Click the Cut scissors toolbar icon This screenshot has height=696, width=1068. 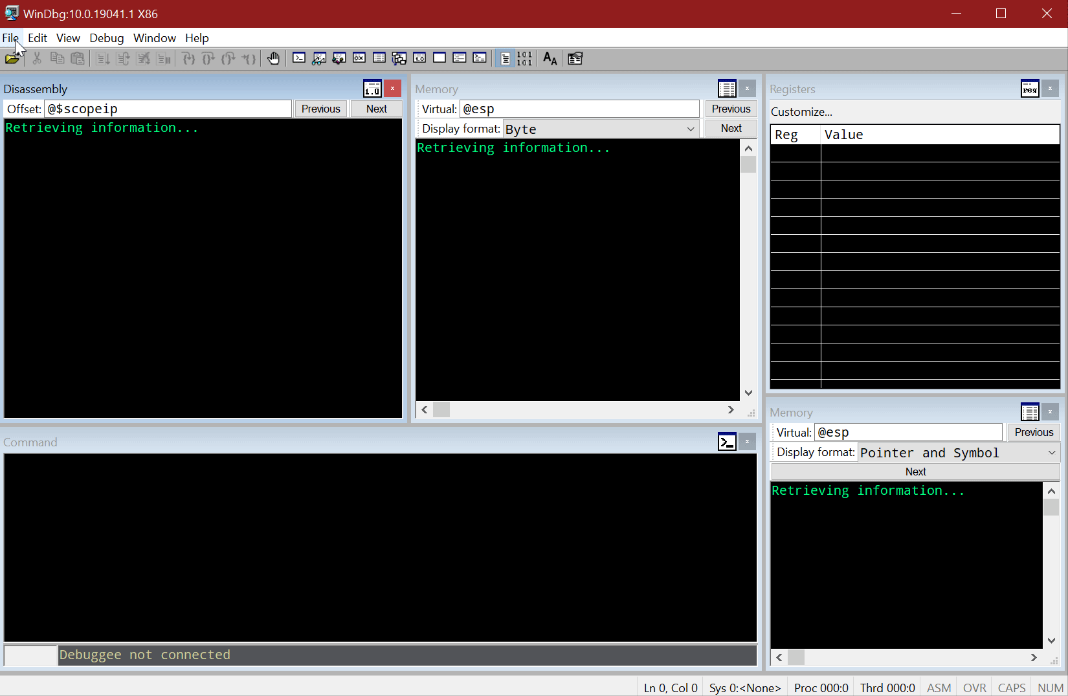click(x=37, y=58)
